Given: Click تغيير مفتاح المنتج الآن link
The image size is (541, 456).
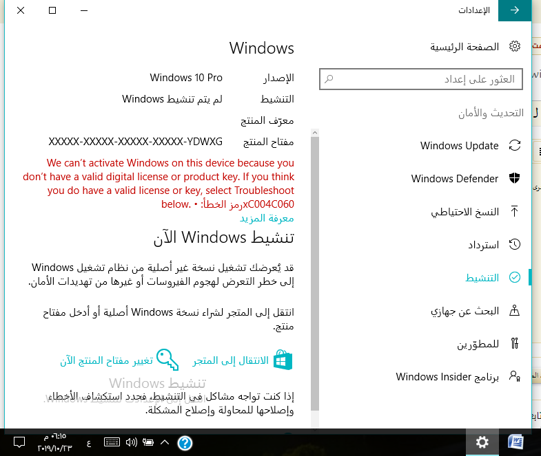Looking at the screenshot, I should click(x=107, y=360).
